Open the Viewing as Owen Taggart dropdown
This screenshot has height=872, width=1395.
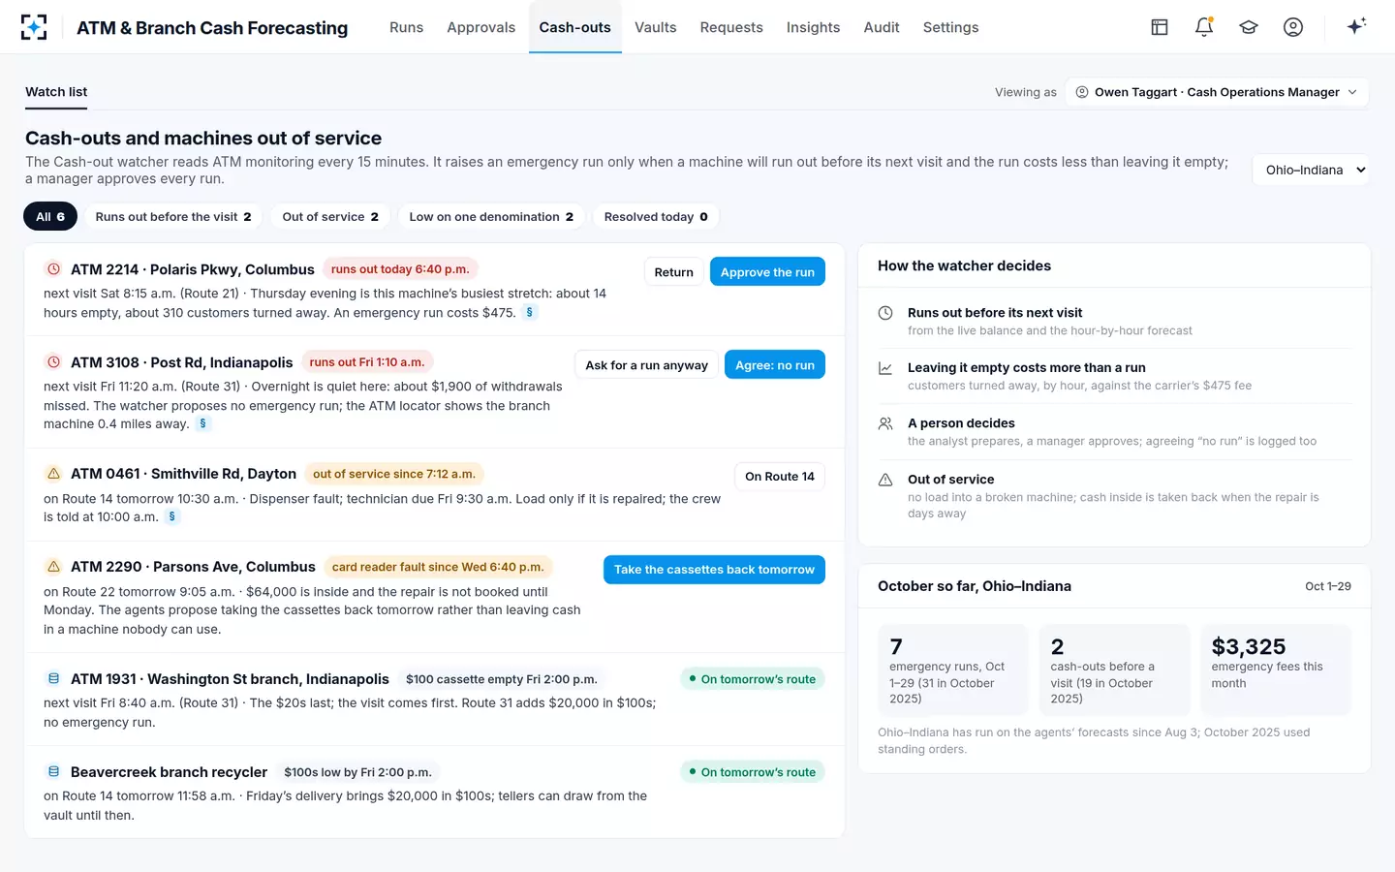(x=1217, y=92)
